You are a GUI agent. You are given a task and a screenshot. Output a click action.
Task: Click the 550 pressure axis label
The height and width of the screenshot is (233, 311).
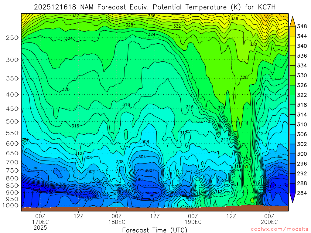click(x=12, y=133)
